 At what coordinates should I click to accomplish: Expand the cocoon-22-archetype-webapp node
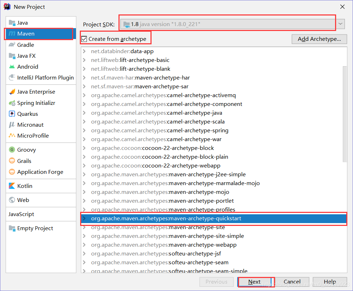[84, 165]
